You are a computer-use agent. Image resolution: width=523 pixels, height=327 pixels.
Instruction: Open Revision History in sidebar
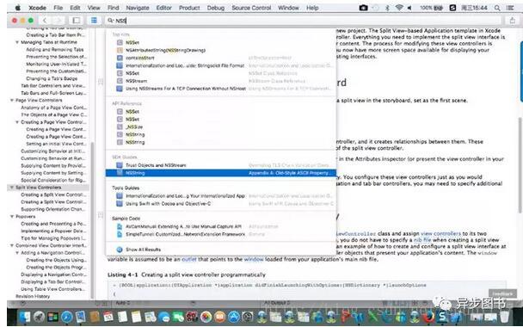pos(33,296)
